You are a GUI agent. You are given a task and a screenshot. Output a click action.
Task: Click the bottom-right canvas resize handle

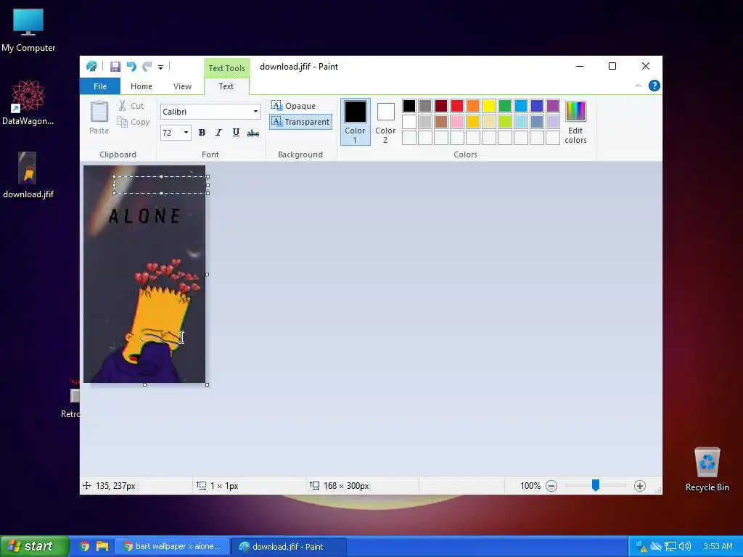point(207,384)
